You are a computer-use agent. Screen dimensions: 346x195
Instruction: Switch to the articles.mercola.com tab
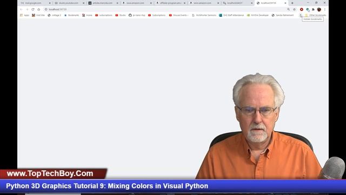coord(102,3)
